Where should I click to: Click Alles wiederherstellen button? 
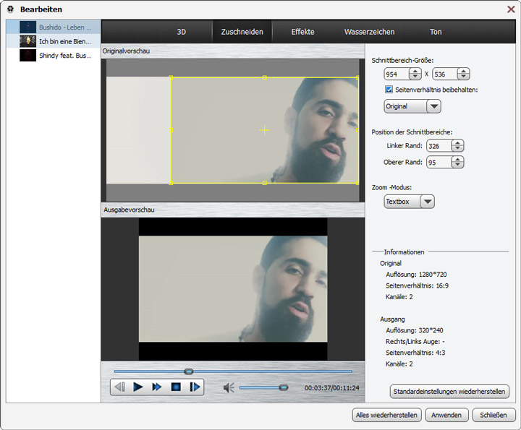click(x=386, y=415)
